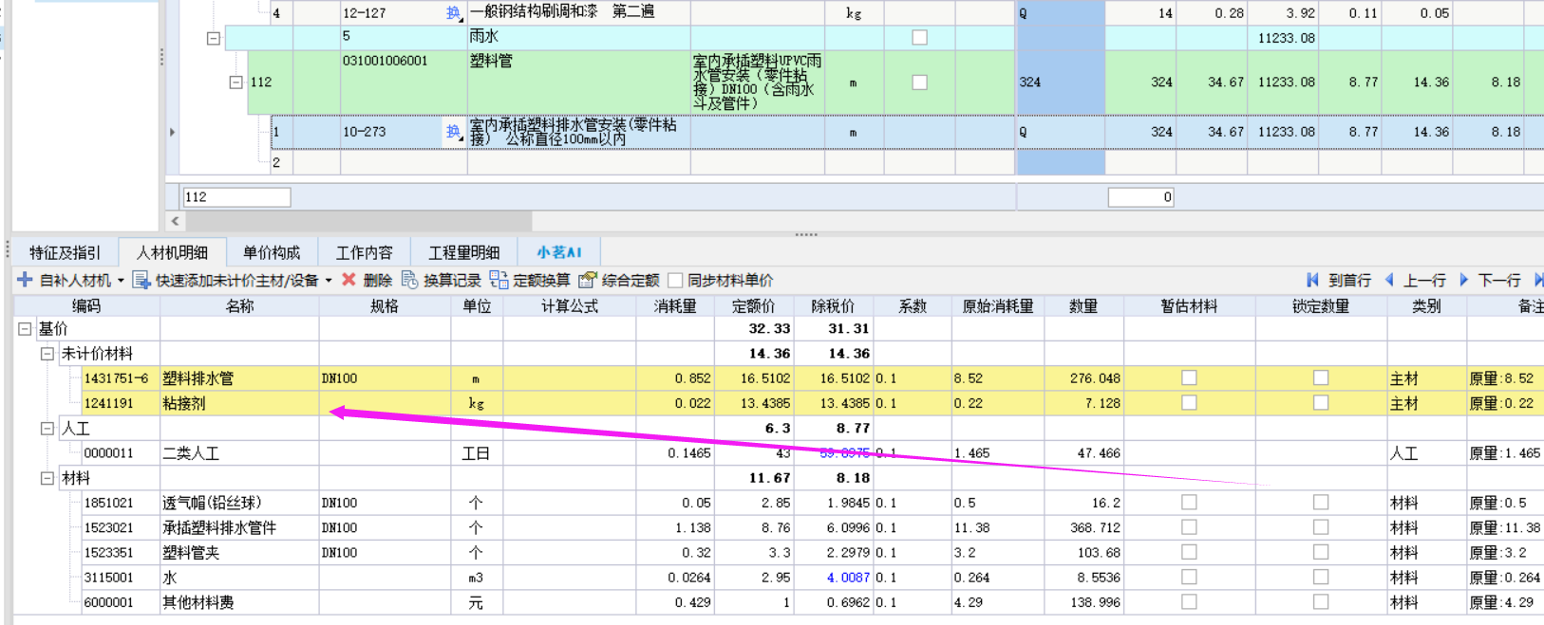Open the 快速添加未计价主材/设备 dropdown arrow

tap(329, 281)
